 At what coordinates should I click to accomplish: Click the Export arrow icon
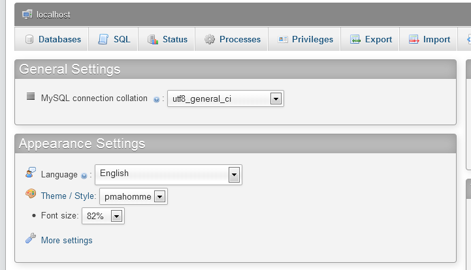coord(355,39)
